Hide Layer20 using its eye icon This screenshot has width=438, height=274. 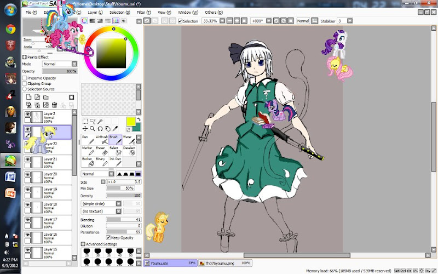[x=27, y=174]
